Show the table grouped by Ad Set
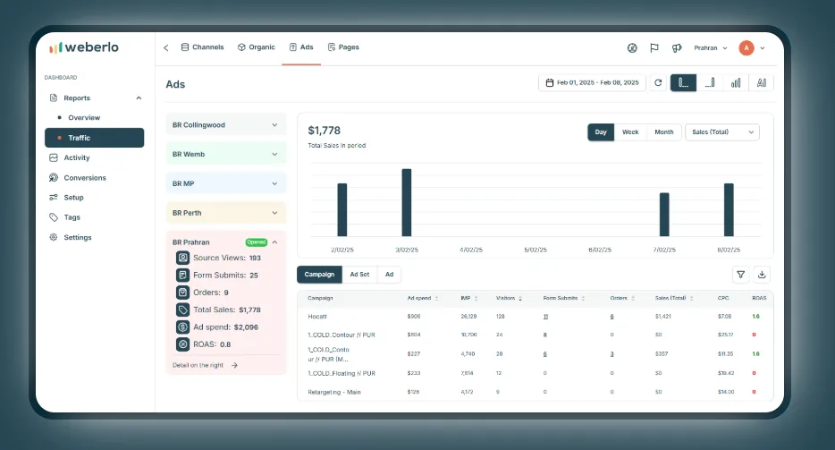This screenshot has height=450, width=835. click(x=359, y=275)
